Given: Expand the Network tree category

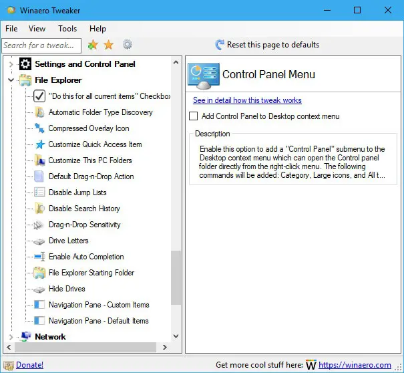Looking at the screenshot, I should [x=11, y=337].
